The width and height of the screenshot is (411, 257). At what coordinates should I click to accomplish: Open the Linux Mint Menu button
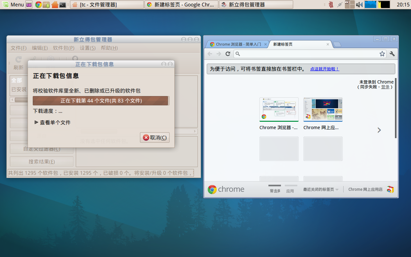coord(13,4)
